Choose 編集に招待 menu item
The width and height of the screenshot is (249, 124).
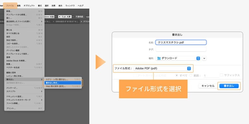click(24, 73)
